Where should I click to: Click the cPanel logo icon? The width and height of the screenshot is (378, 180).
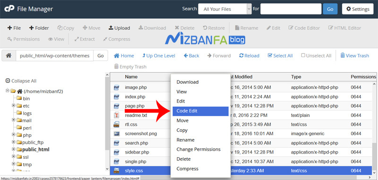(x=9, y=9)
